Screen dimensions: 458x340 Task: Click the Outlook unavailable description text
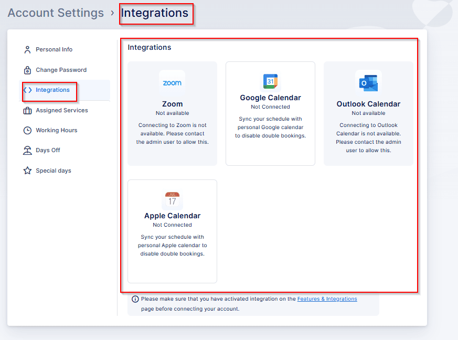click(x=368, y=137)
